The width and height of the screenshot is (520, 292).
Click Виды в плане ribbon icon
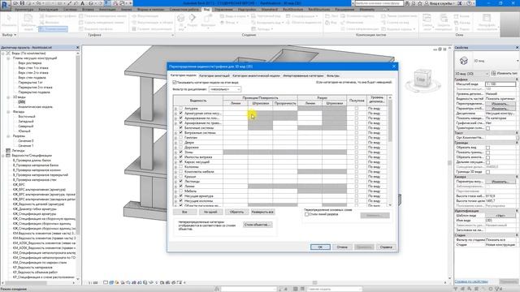coord(223,16)
